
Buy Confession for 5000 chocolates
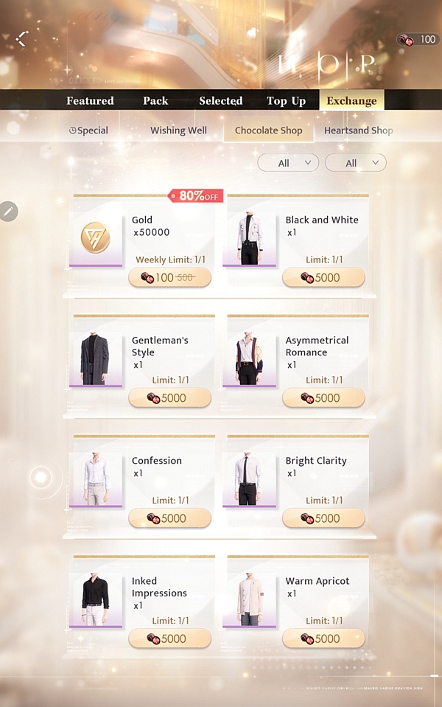(170, 518)
